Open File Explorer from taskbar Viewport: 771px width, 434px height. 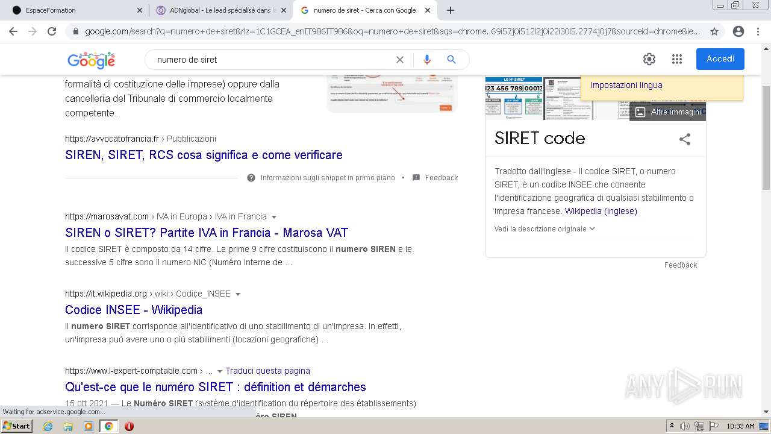[68, 426]
